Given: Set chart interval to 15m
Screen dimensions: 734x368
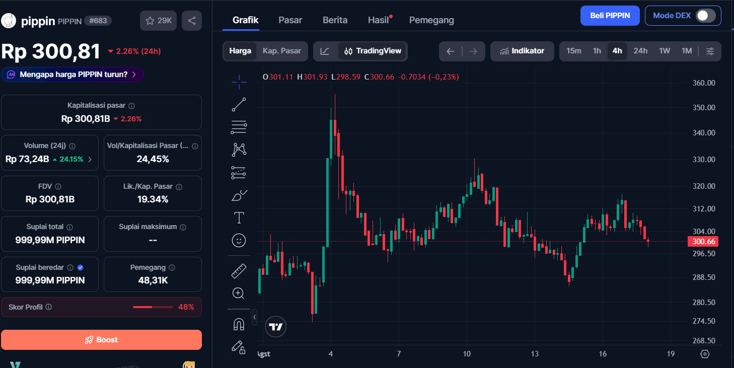Looking at the screenshot, I should pyautogui.click(x=574, y=51).
